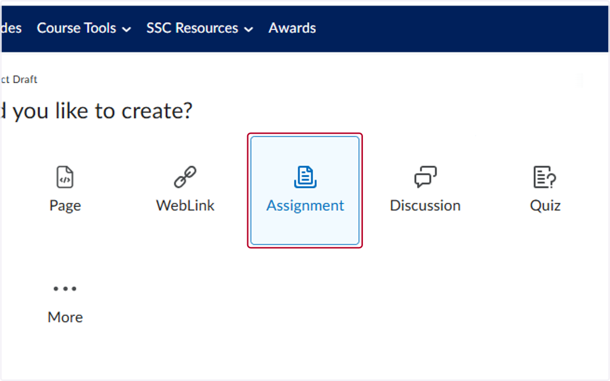Select the Quiz checklist icon

[545, 177]
